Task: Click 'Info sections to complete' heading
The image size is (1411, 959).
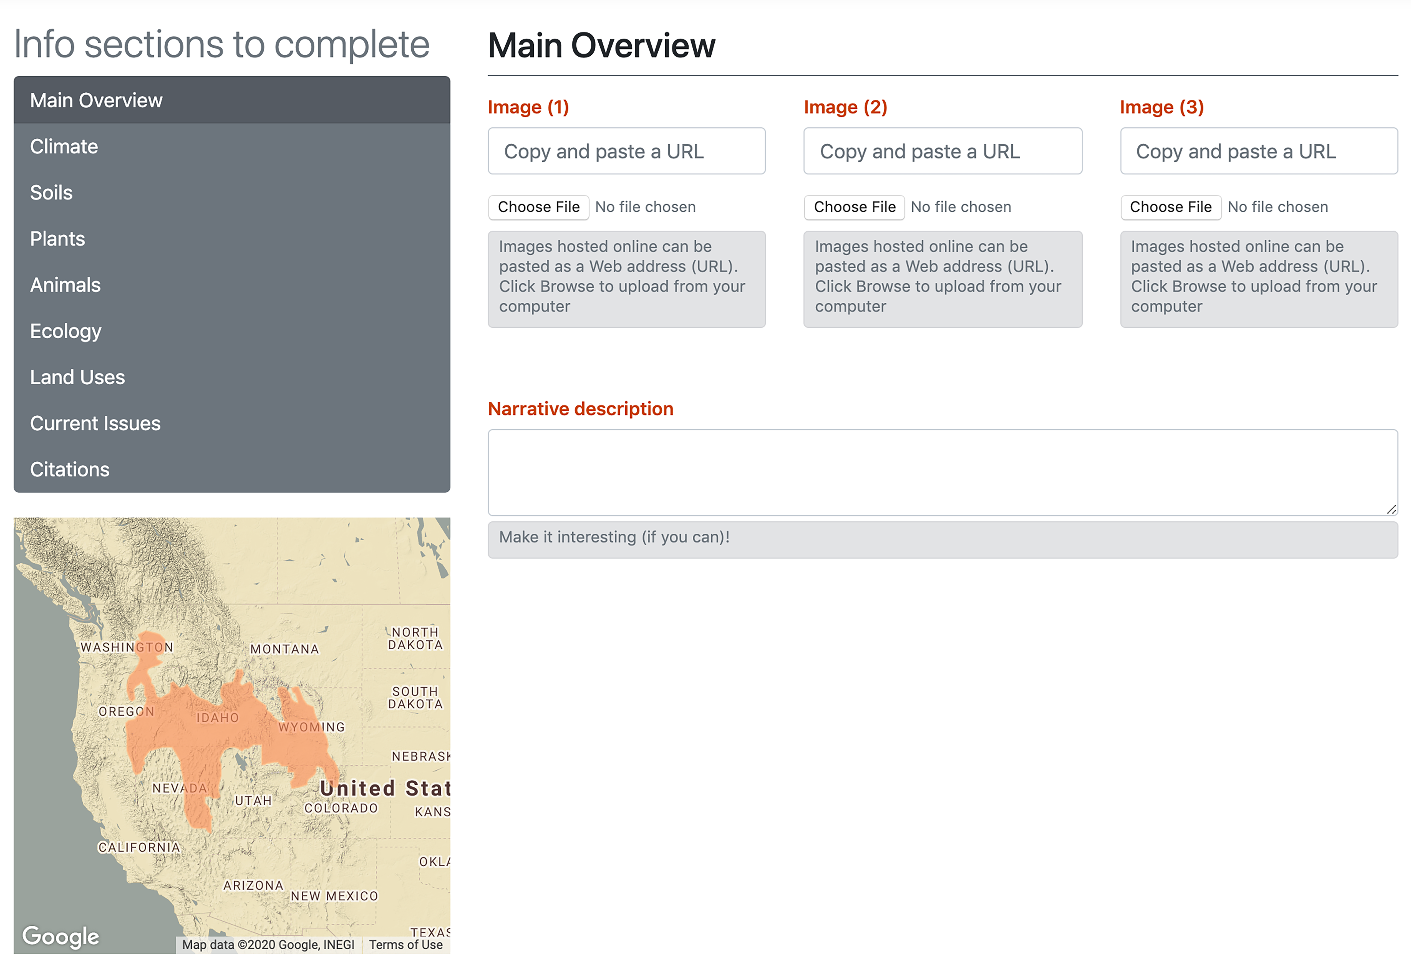Action: 222,44
